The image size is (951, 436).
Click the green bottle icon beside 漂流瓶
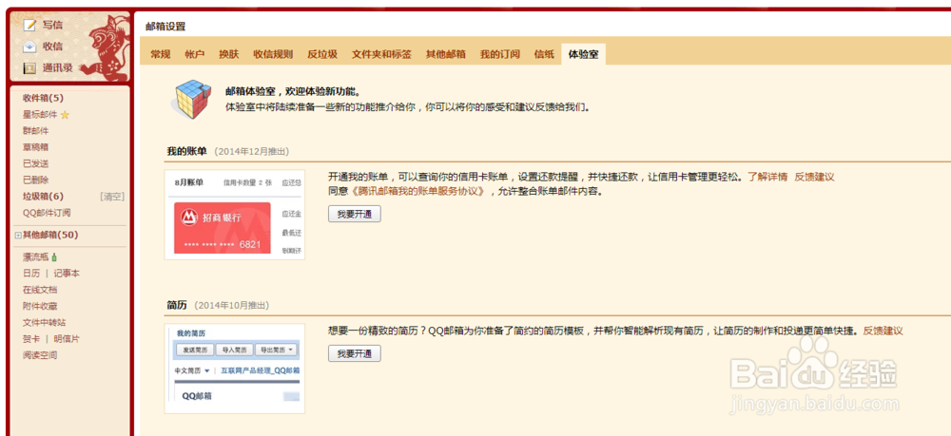pos(54,257)
